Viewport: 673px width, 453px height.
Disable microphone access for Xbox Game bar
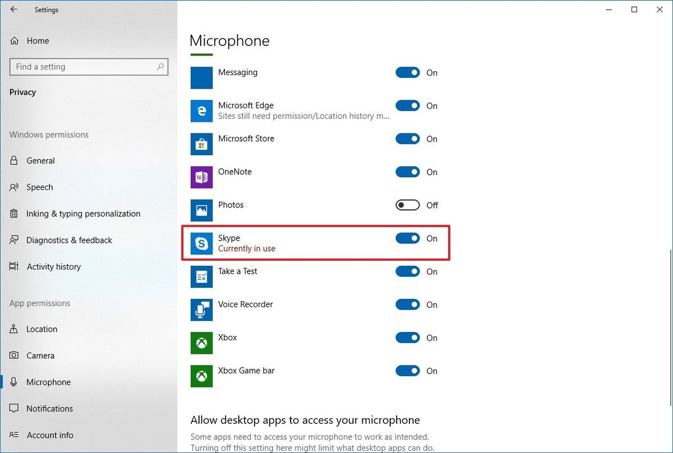[x=408, y=371]
